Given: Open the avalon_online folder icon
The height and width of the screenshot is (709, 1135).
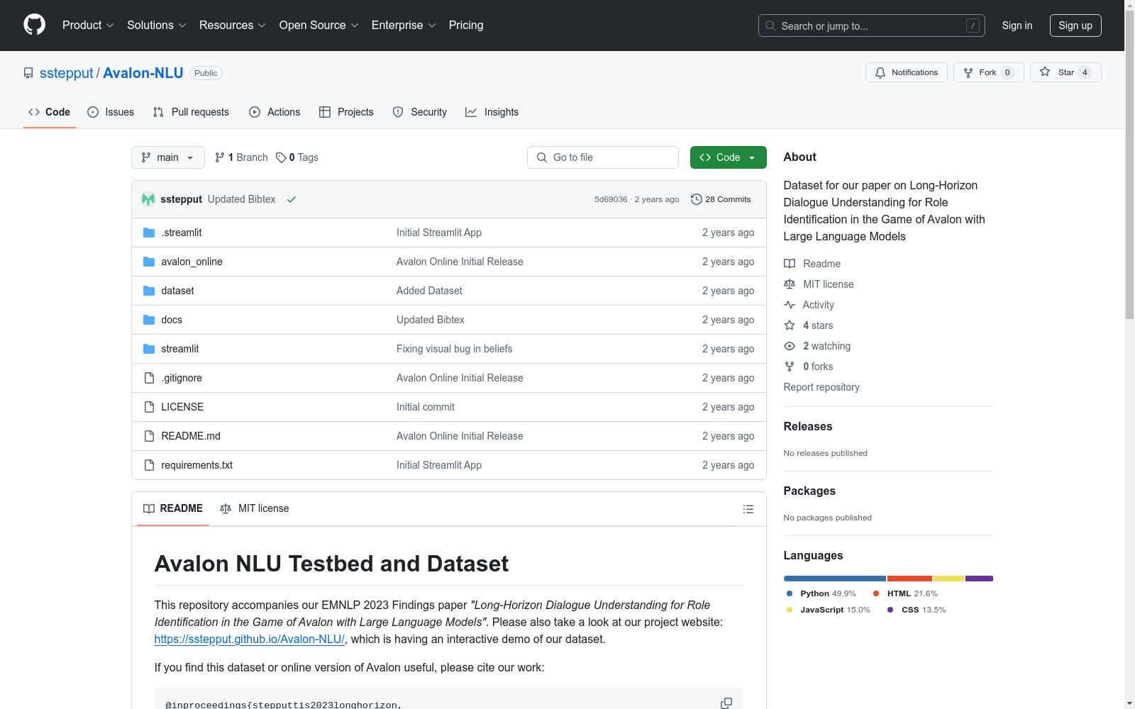Looking at the screenshot, I should [x=149, y=262].
